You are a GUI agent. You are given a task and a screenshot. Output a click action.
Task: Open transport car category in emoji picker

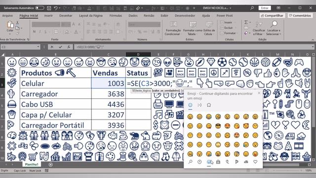[246, 162]
